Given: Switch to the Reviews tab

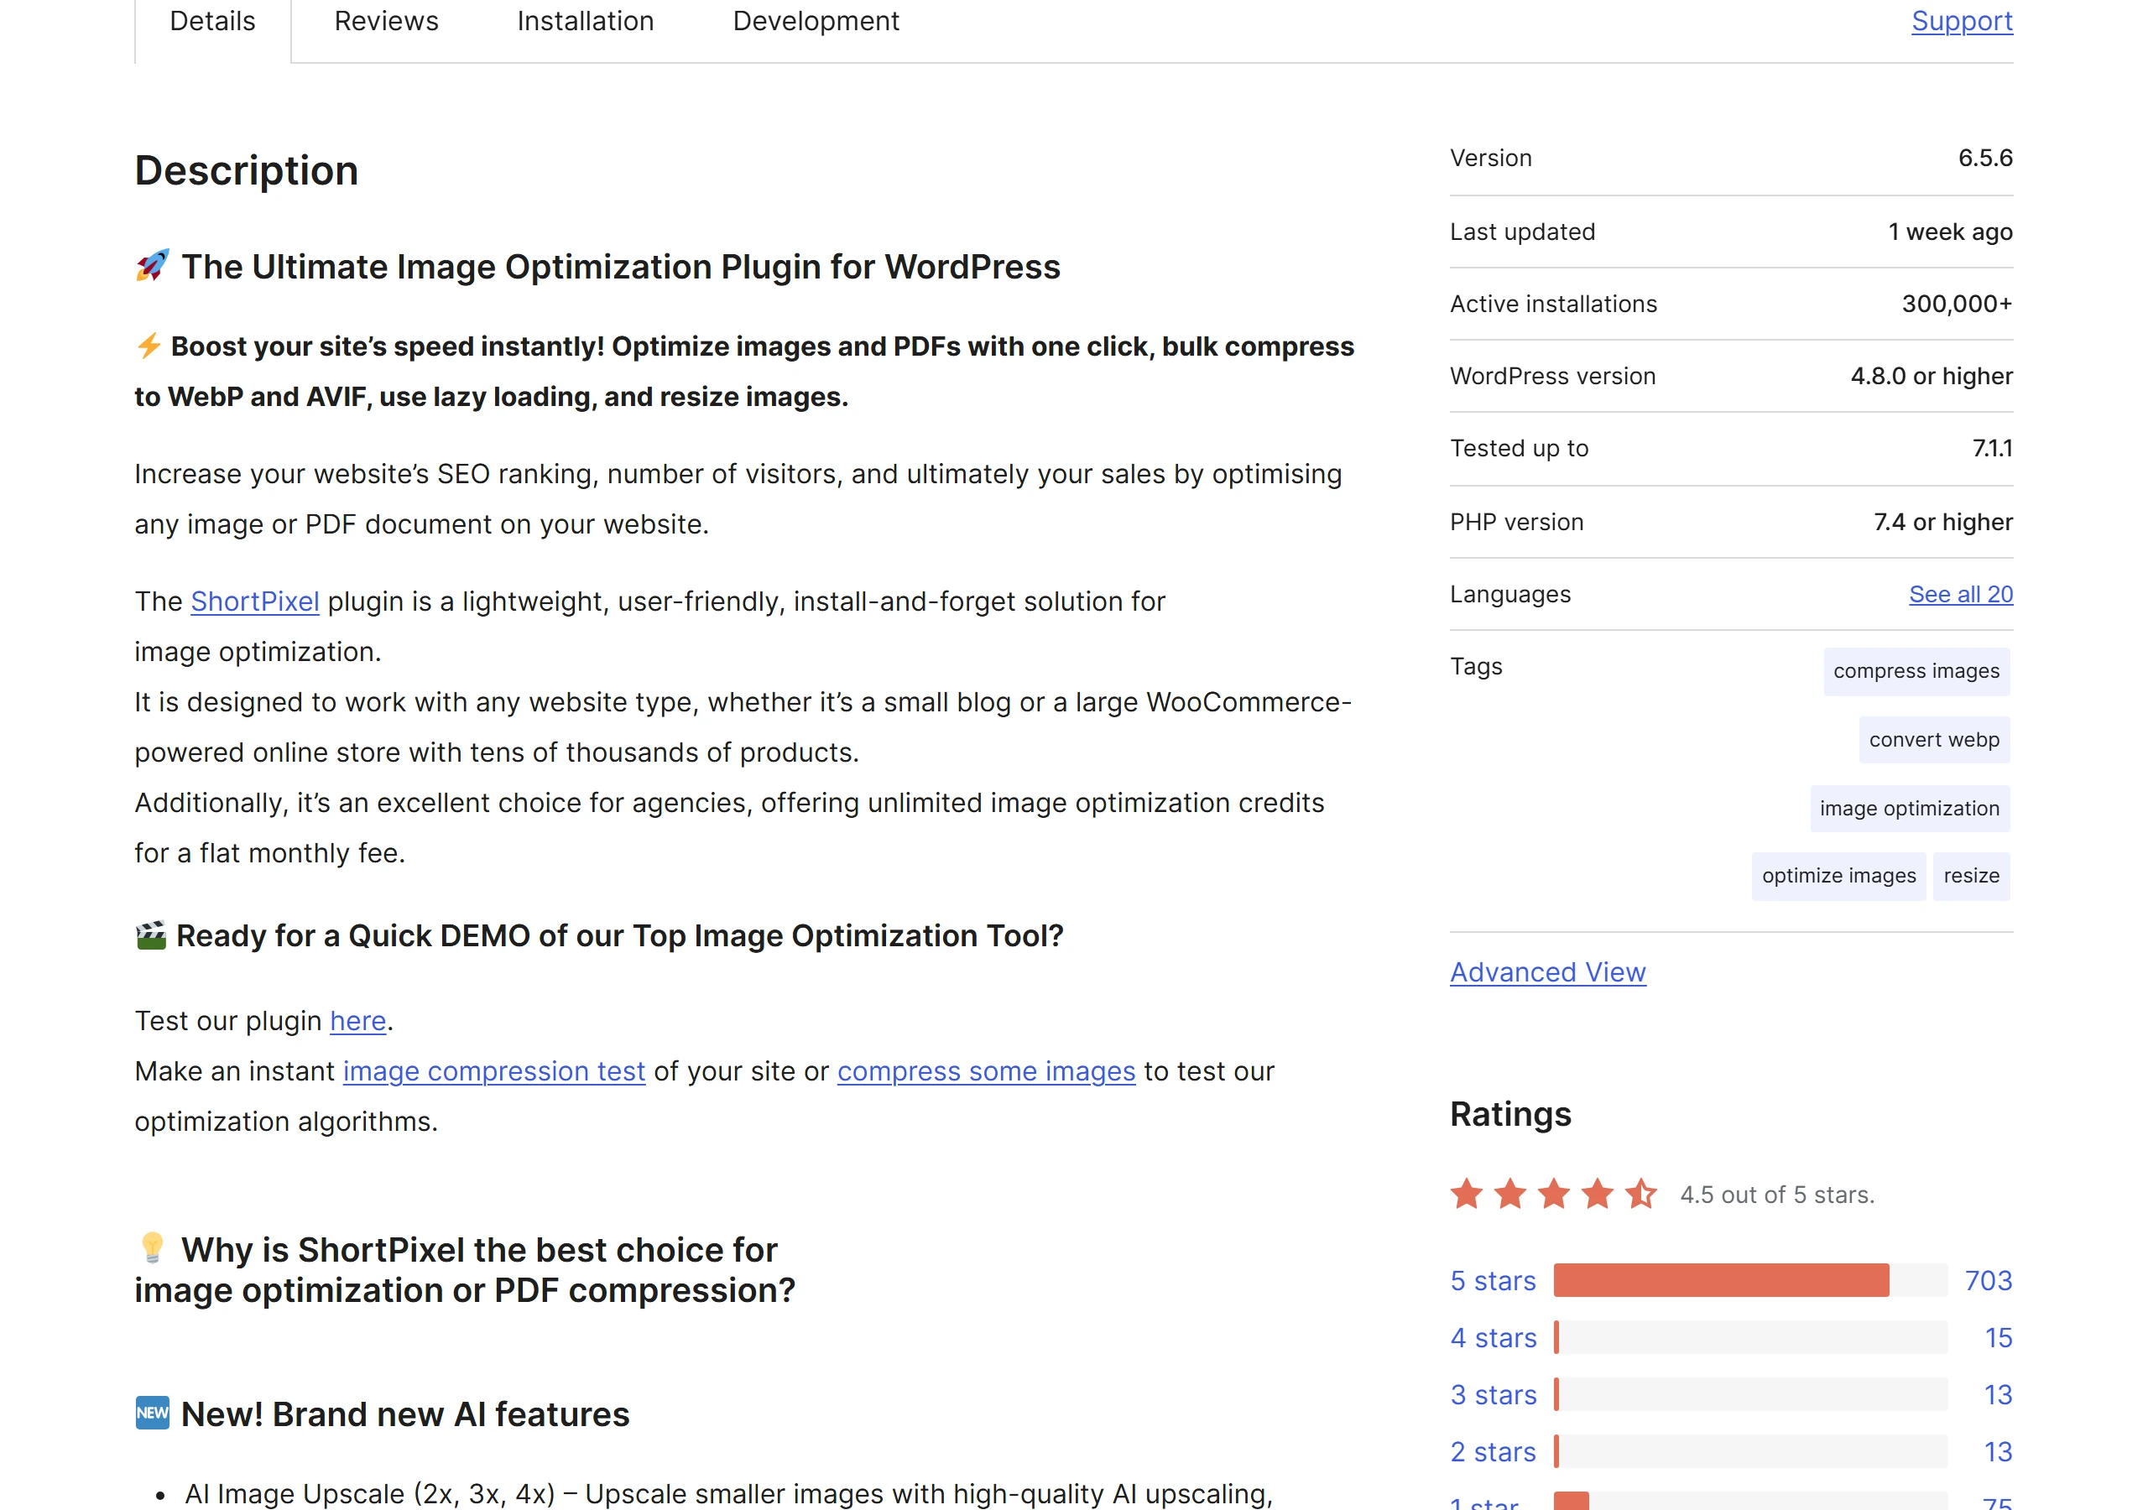Looking at the screenshot, I should [386, 23].
